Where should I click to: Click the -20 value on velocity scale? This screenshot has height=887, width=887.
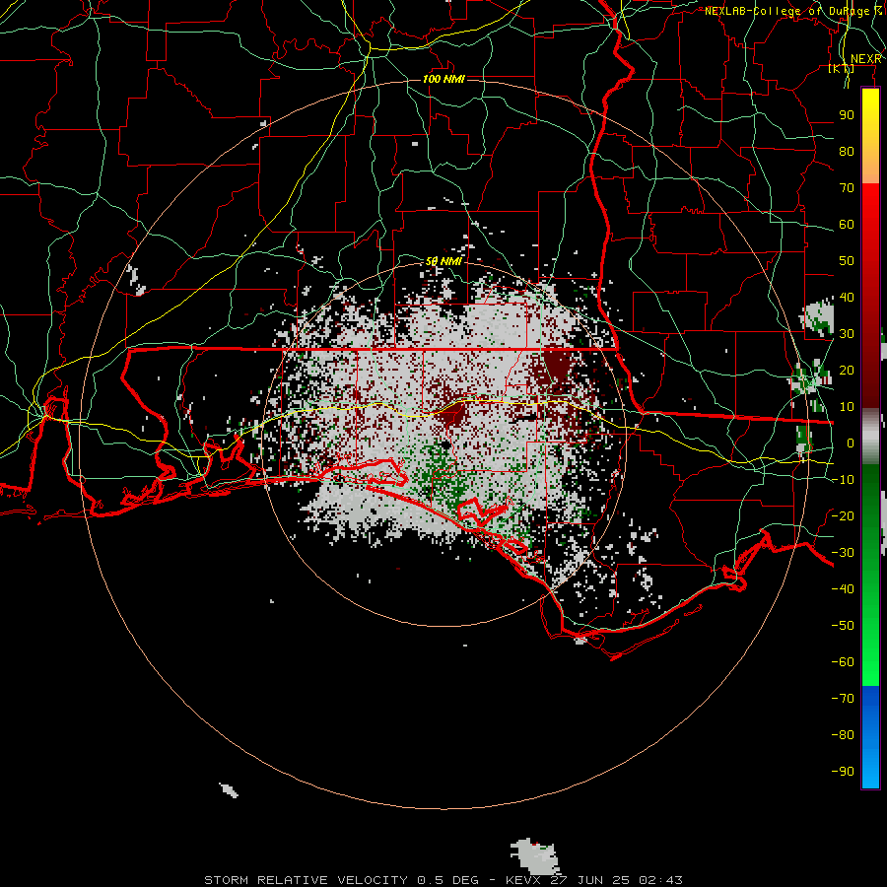tap(843, 515)
